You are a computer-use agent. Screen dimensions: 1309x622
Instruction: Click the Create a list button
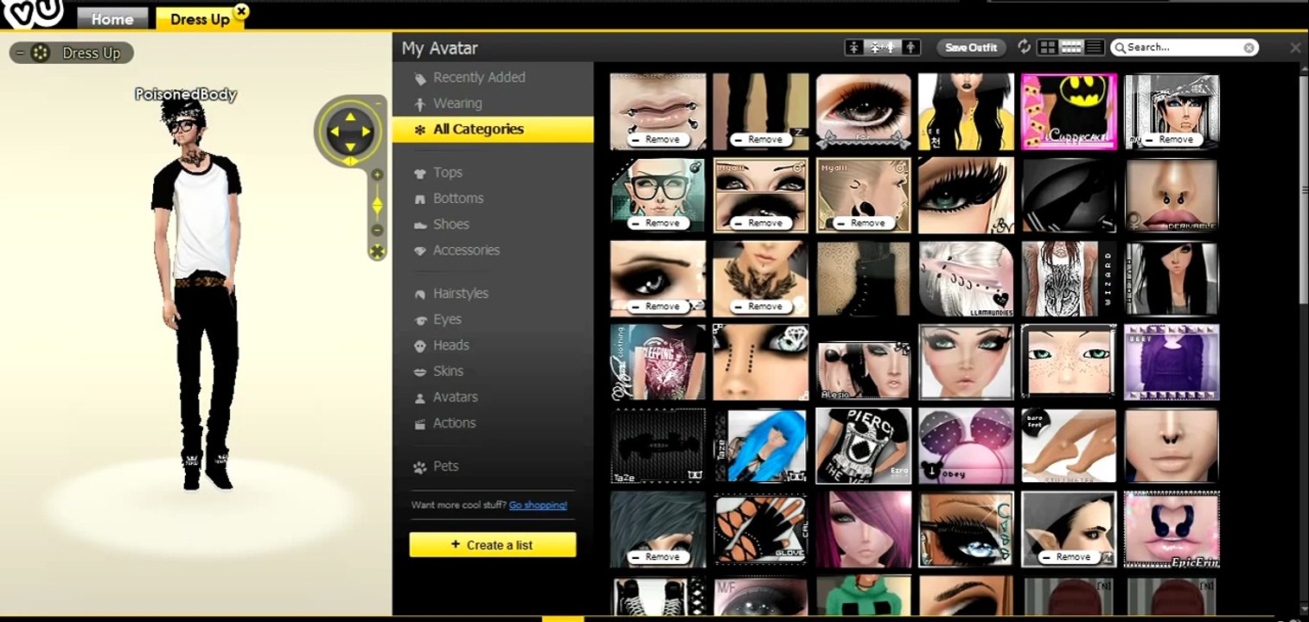click(492, 545)
